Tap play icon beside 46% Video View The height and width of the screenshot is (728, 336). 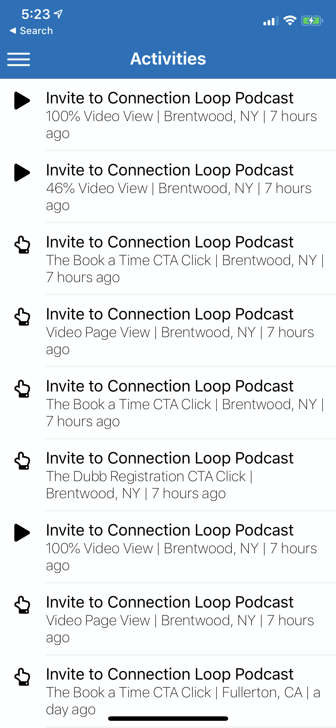click(22, 172)
